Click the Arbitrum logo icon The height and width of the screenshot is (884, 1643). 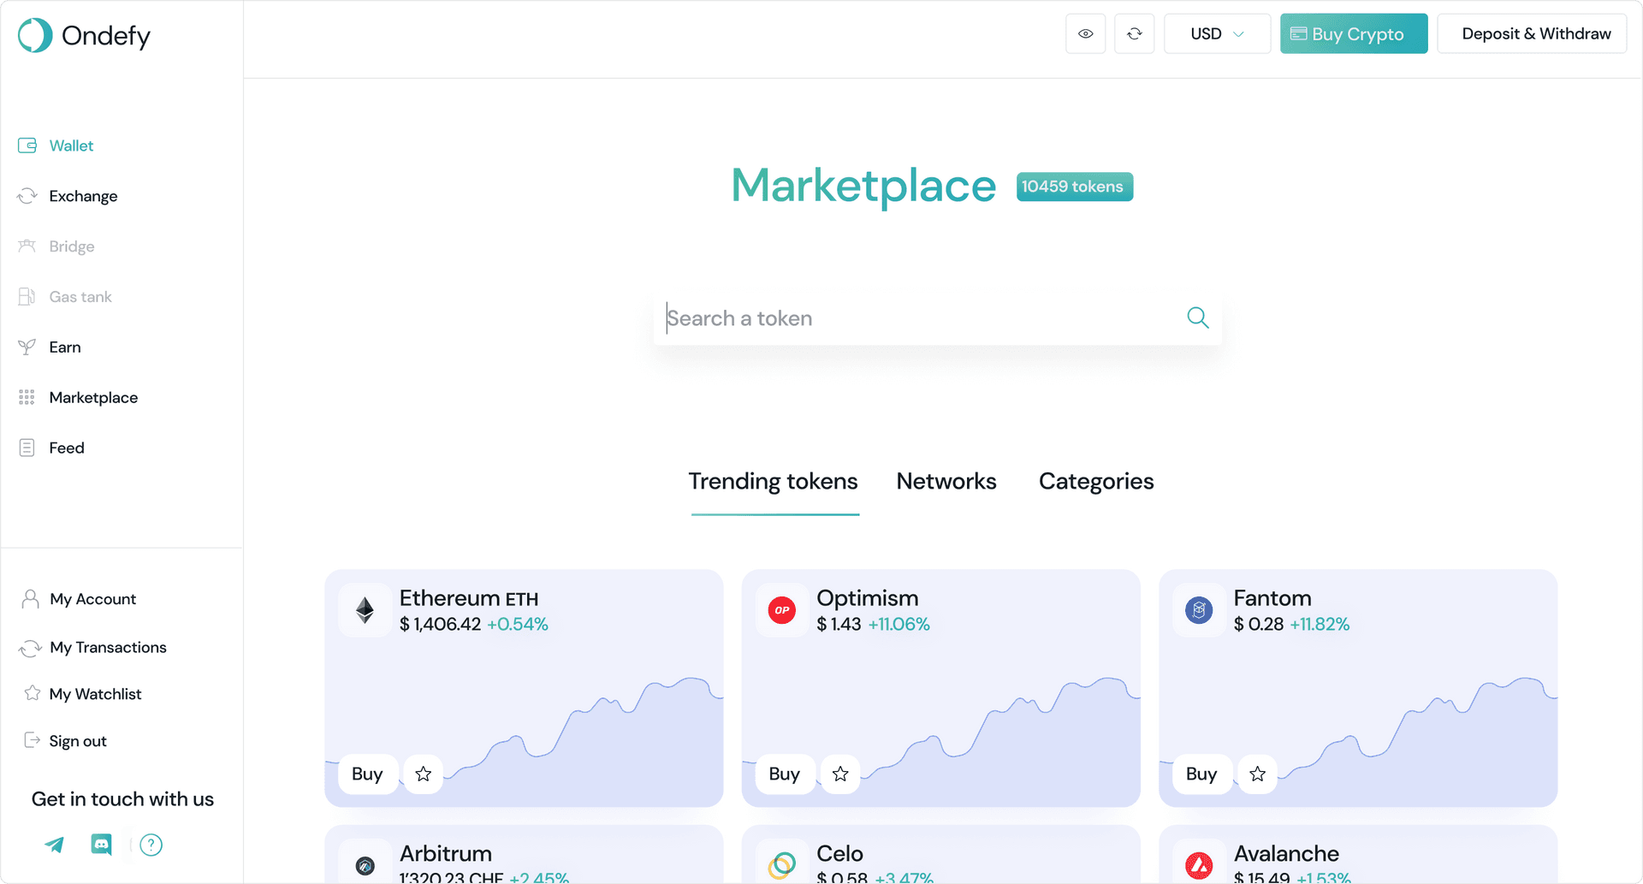click(365, 865)
